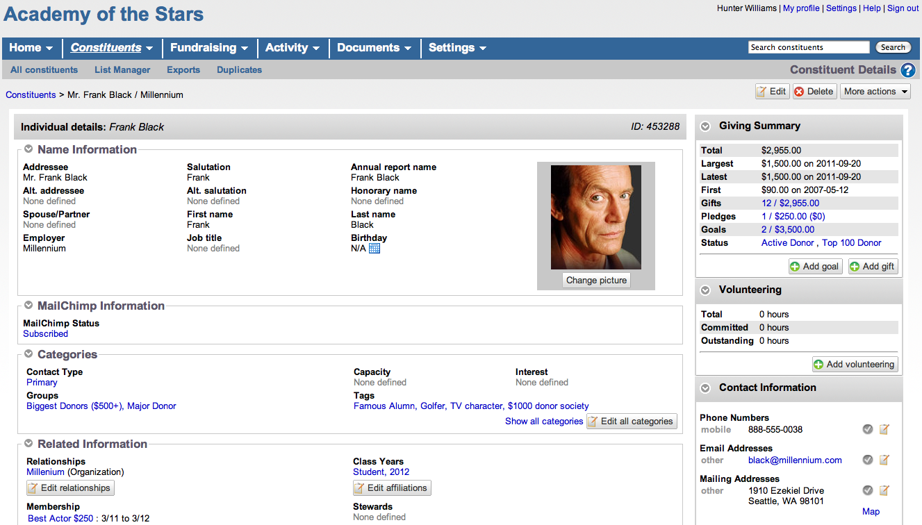Image resolution: width=922 pixels, height=525 pixels.
Task: Toggle the check mark beside the mobile phone
Action: pos(868,430)
